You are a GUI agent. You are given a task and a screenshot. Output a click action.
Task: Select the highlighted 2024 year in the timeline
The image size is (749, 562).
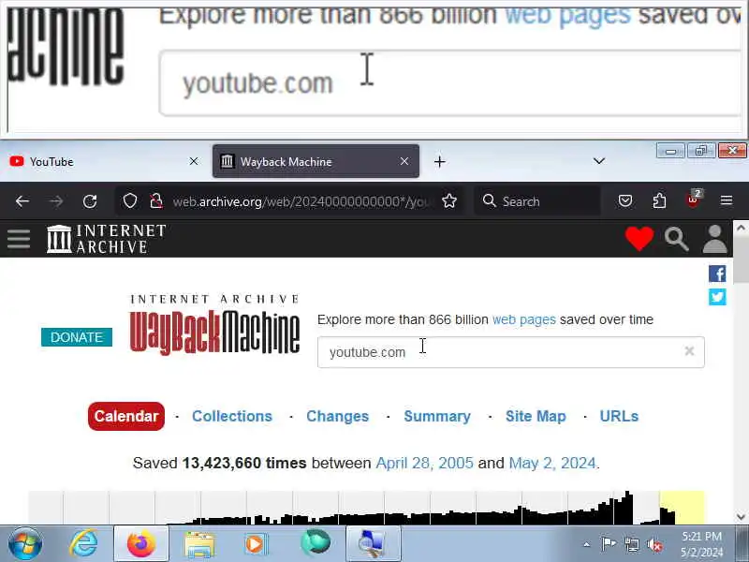pos(682,508)
